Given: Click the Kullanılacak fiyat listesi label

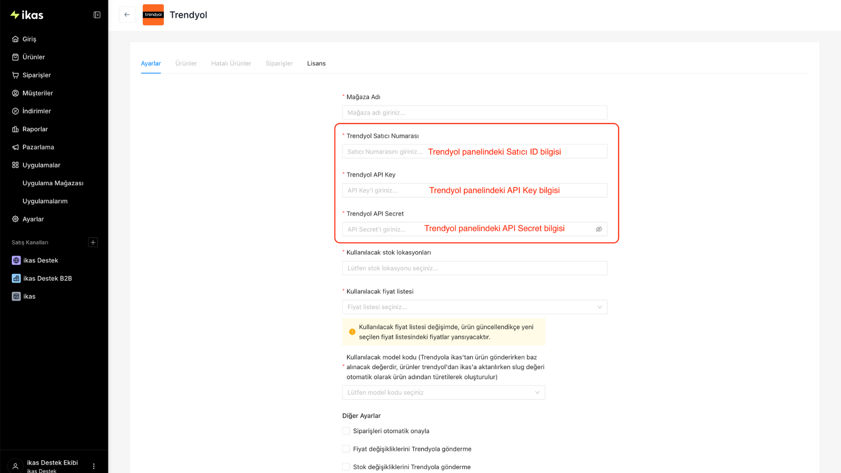Looking at the screenshot, I should 380,292.
